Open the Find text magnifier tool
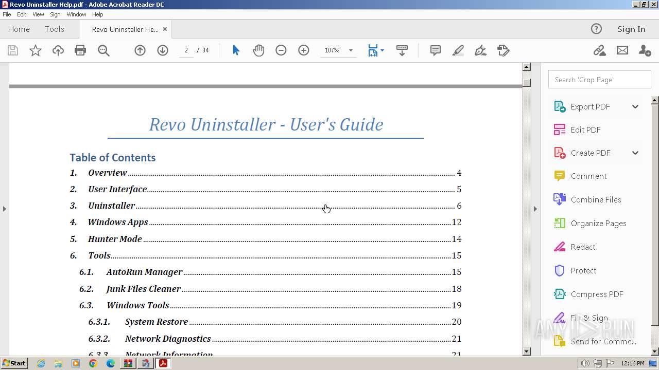 pos(103,50)
